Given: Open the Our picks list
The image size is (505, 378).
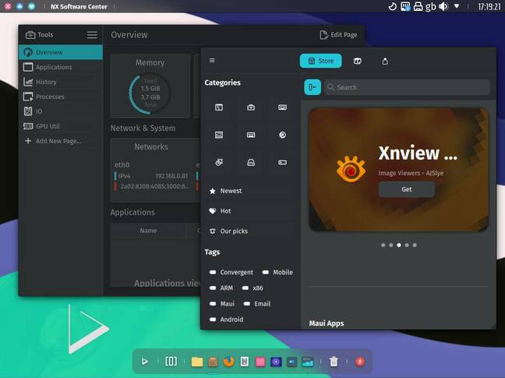Looking at the screenshot, I should (x=251, y=231).
